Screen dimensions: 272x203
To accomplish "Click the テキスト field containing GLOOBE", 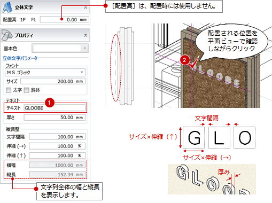I will coord(55,108).
